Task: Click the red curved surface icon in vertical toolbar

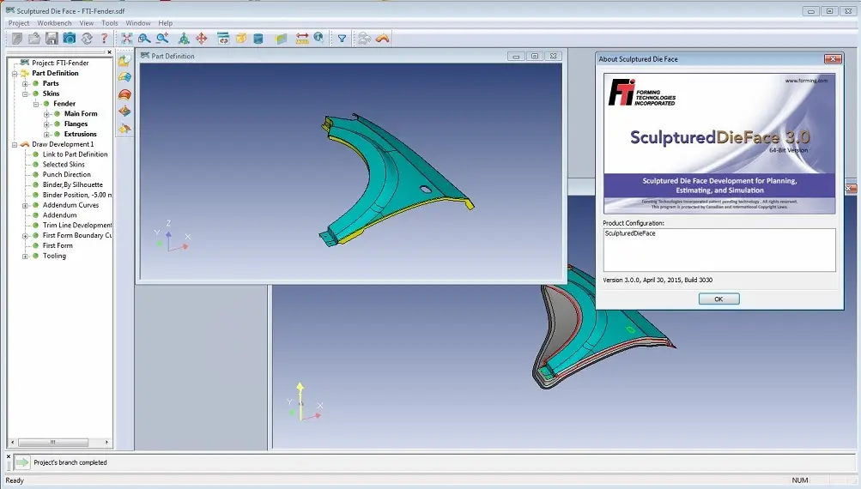Action: 124,94
